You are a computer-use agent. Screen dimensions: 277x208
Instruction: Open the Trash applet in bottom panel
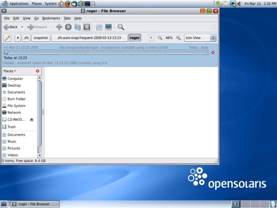point(273,204)
